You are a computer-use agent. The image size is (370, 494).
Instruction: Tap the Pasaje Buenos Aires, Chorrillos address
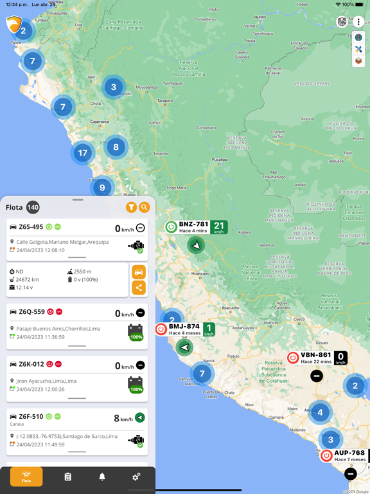pos(58,329)
